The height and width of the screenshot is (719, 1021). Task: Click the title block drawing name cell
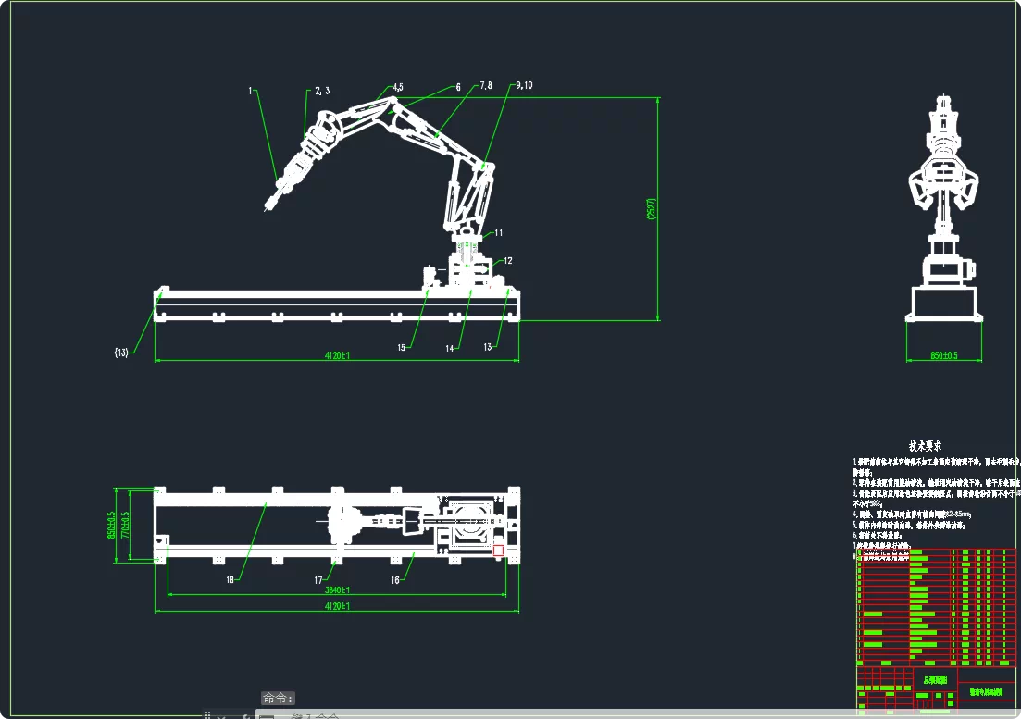point(935,680)
